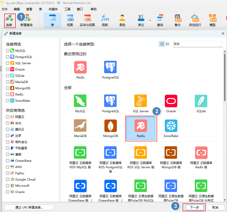Tick the Redis connection filter checkbox

click(7, 94)
